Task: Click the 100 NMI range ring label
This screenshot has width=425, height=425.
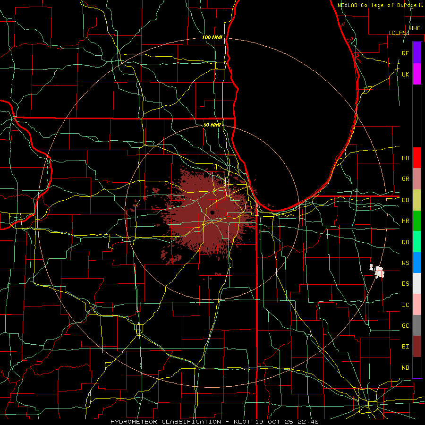Action: point(212,37)
